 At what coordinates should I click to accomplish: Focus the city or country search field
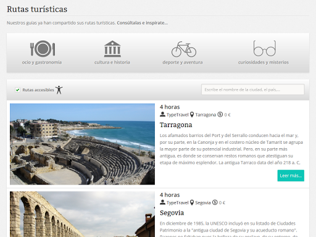click(252, 89)
